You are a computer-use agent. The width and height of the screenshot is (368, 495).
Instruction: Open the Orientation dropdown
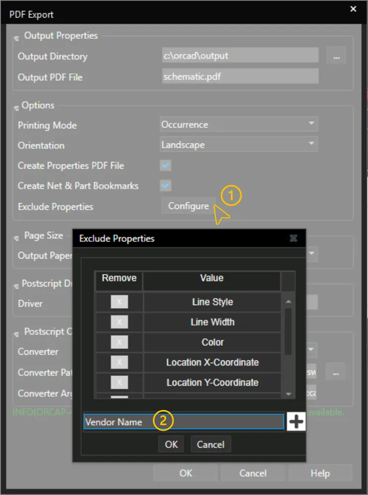point(239,145)
